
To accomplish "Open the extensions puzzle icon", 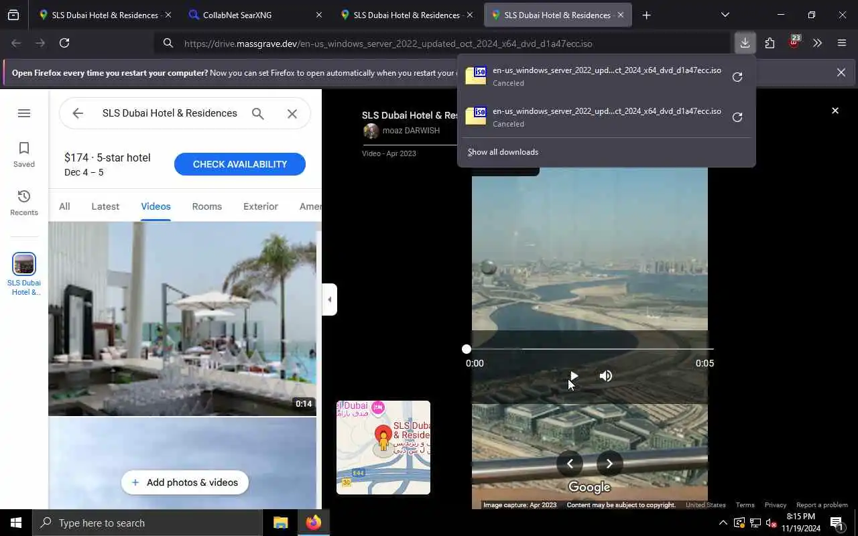I will pos(770,43).
